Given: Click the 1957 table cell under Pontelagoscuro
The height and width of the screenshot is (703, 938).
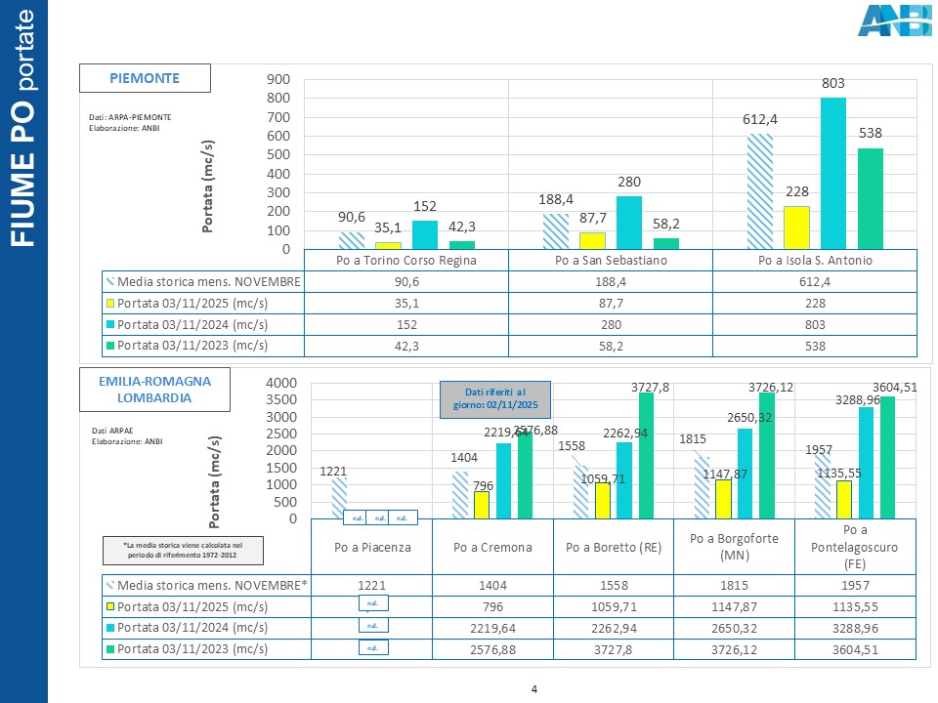Looking at the screenshot, I should [x=856, y=584].
